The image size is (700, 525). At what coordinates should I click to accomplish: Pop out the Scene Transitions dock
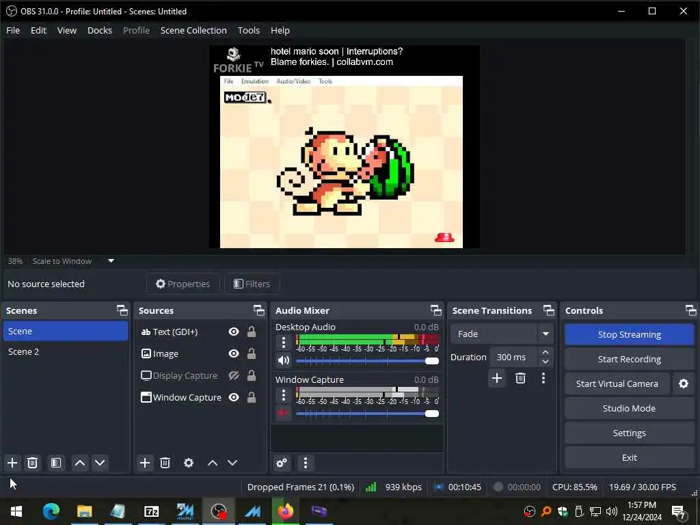pos(549,310)
